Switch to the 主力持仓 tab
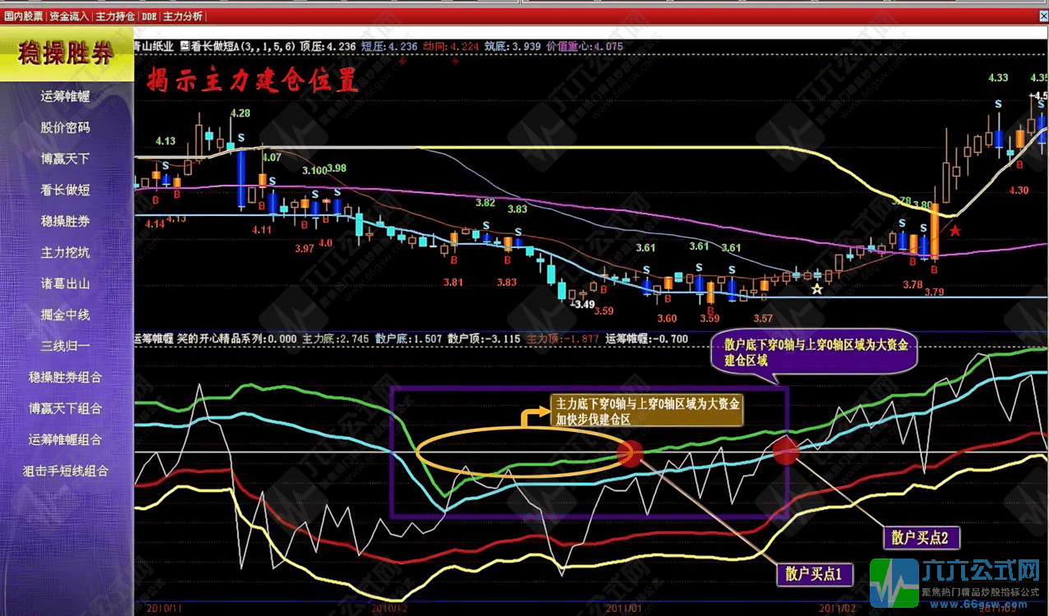Image resolution: width=1049 pixels, height=616 pixels. 115,16
